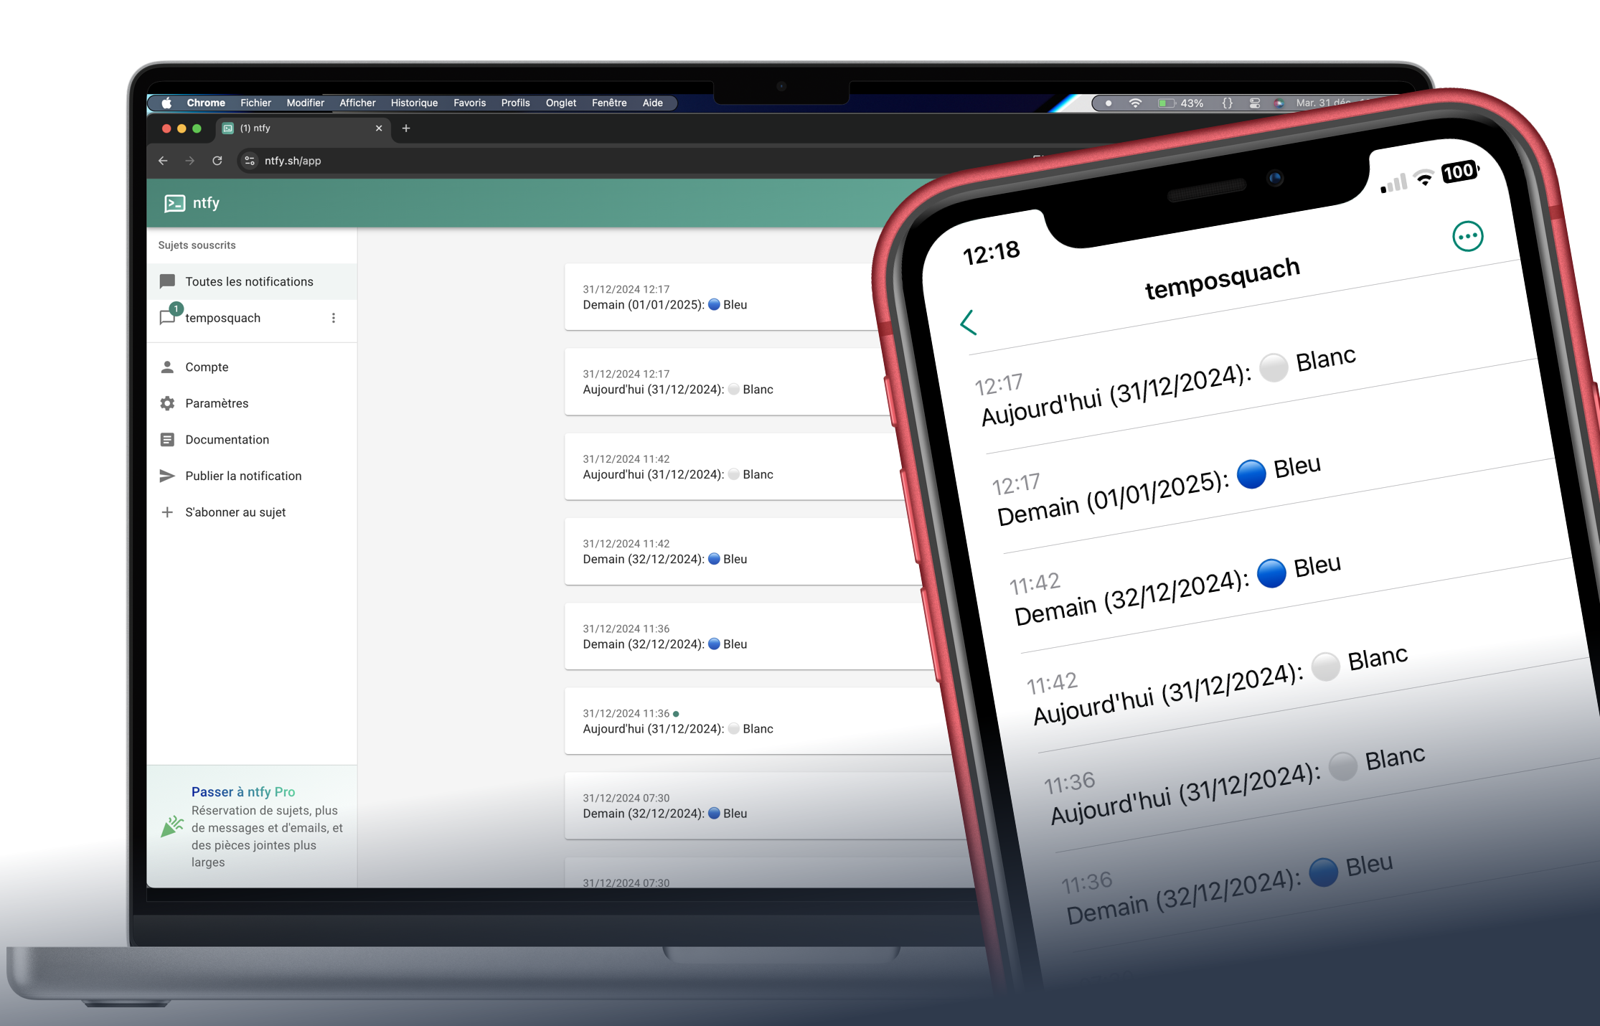Open the Profils menu

[515, 103]
